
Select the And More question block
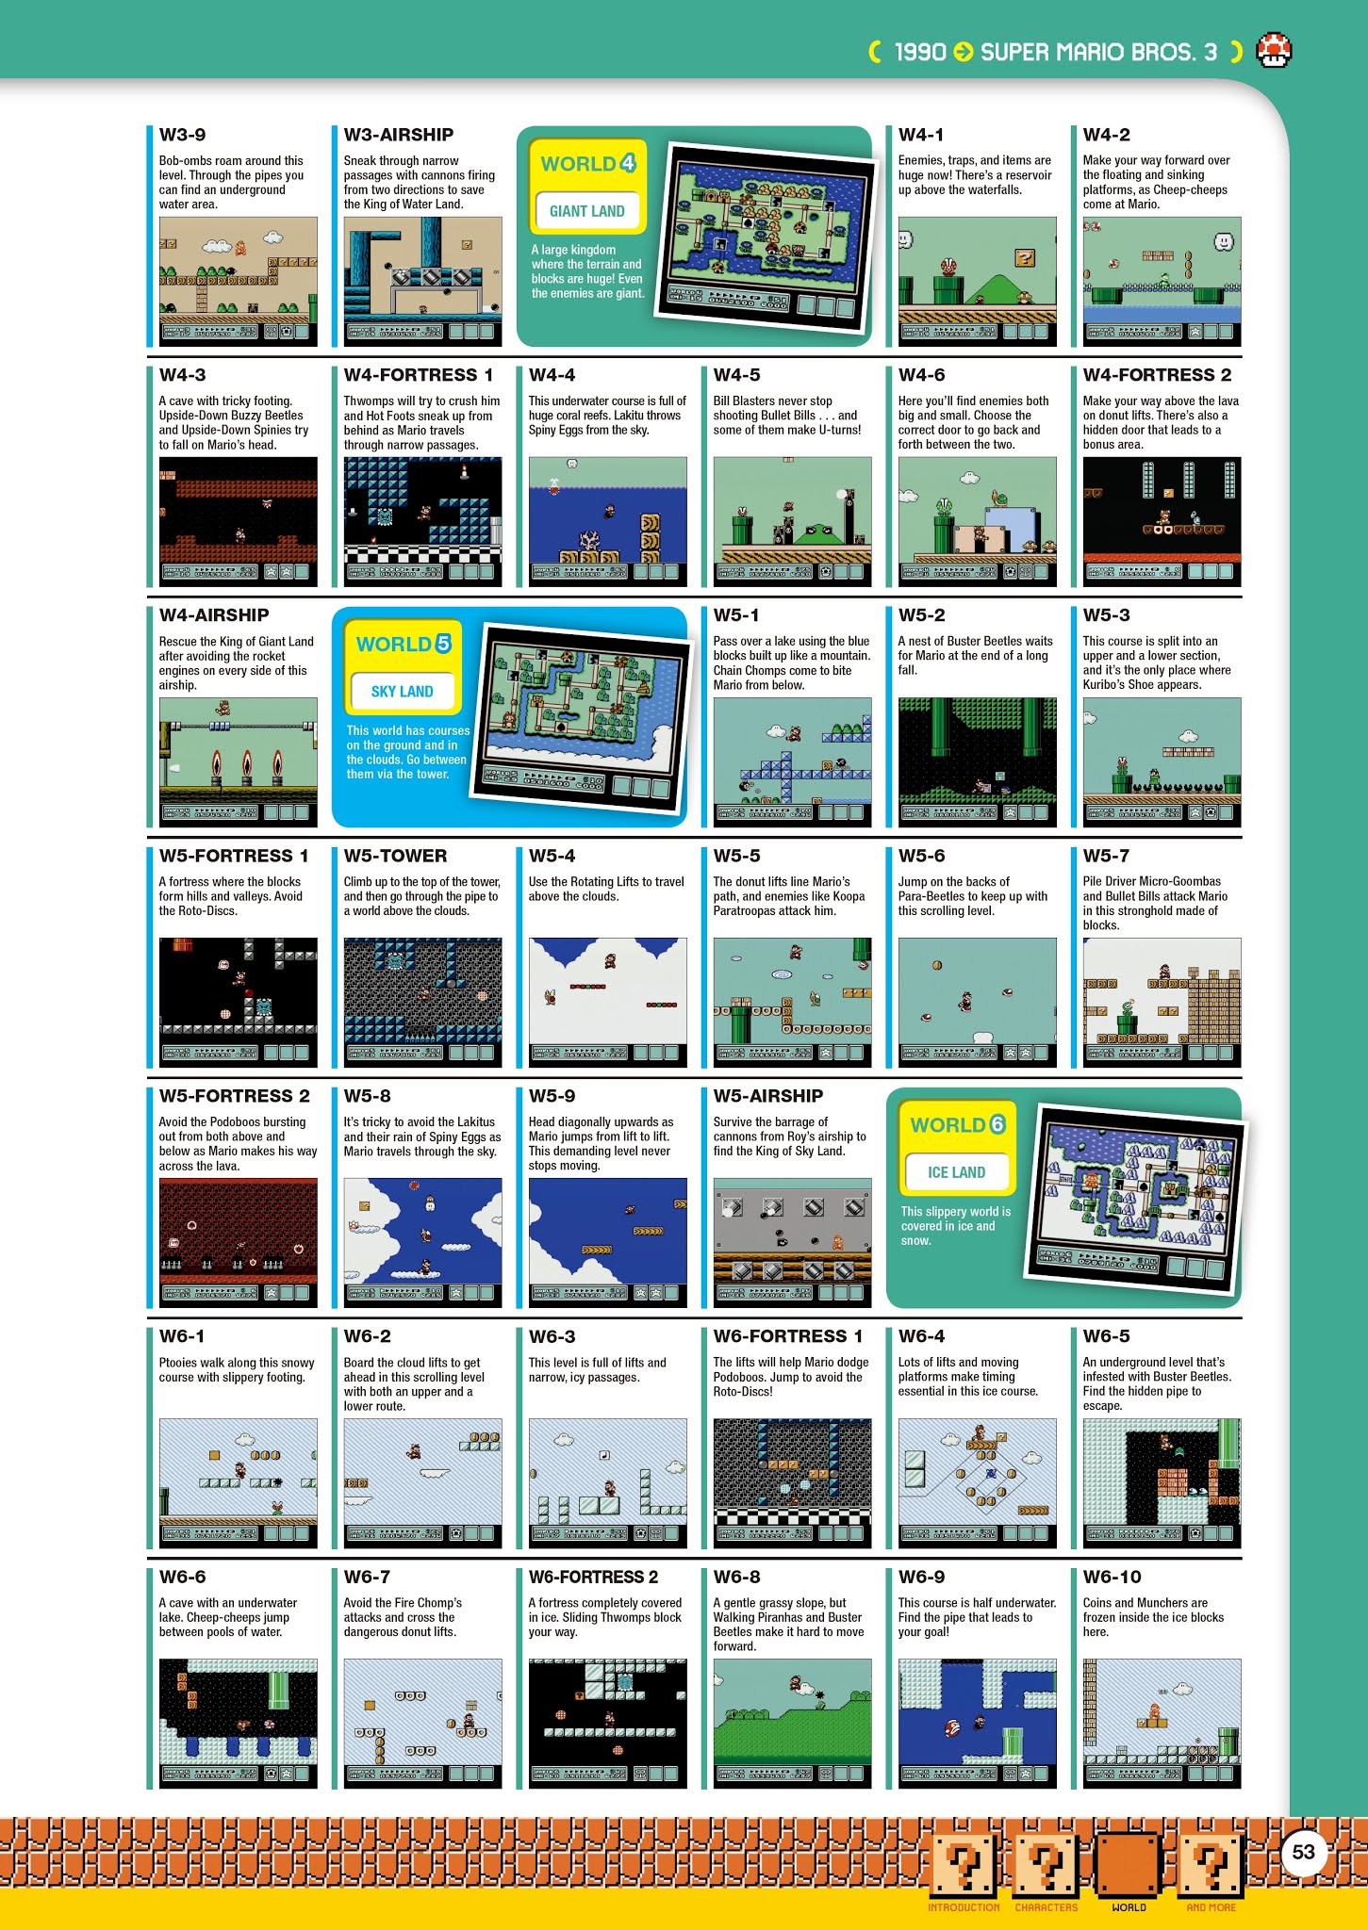(x=1211, y=1864)
